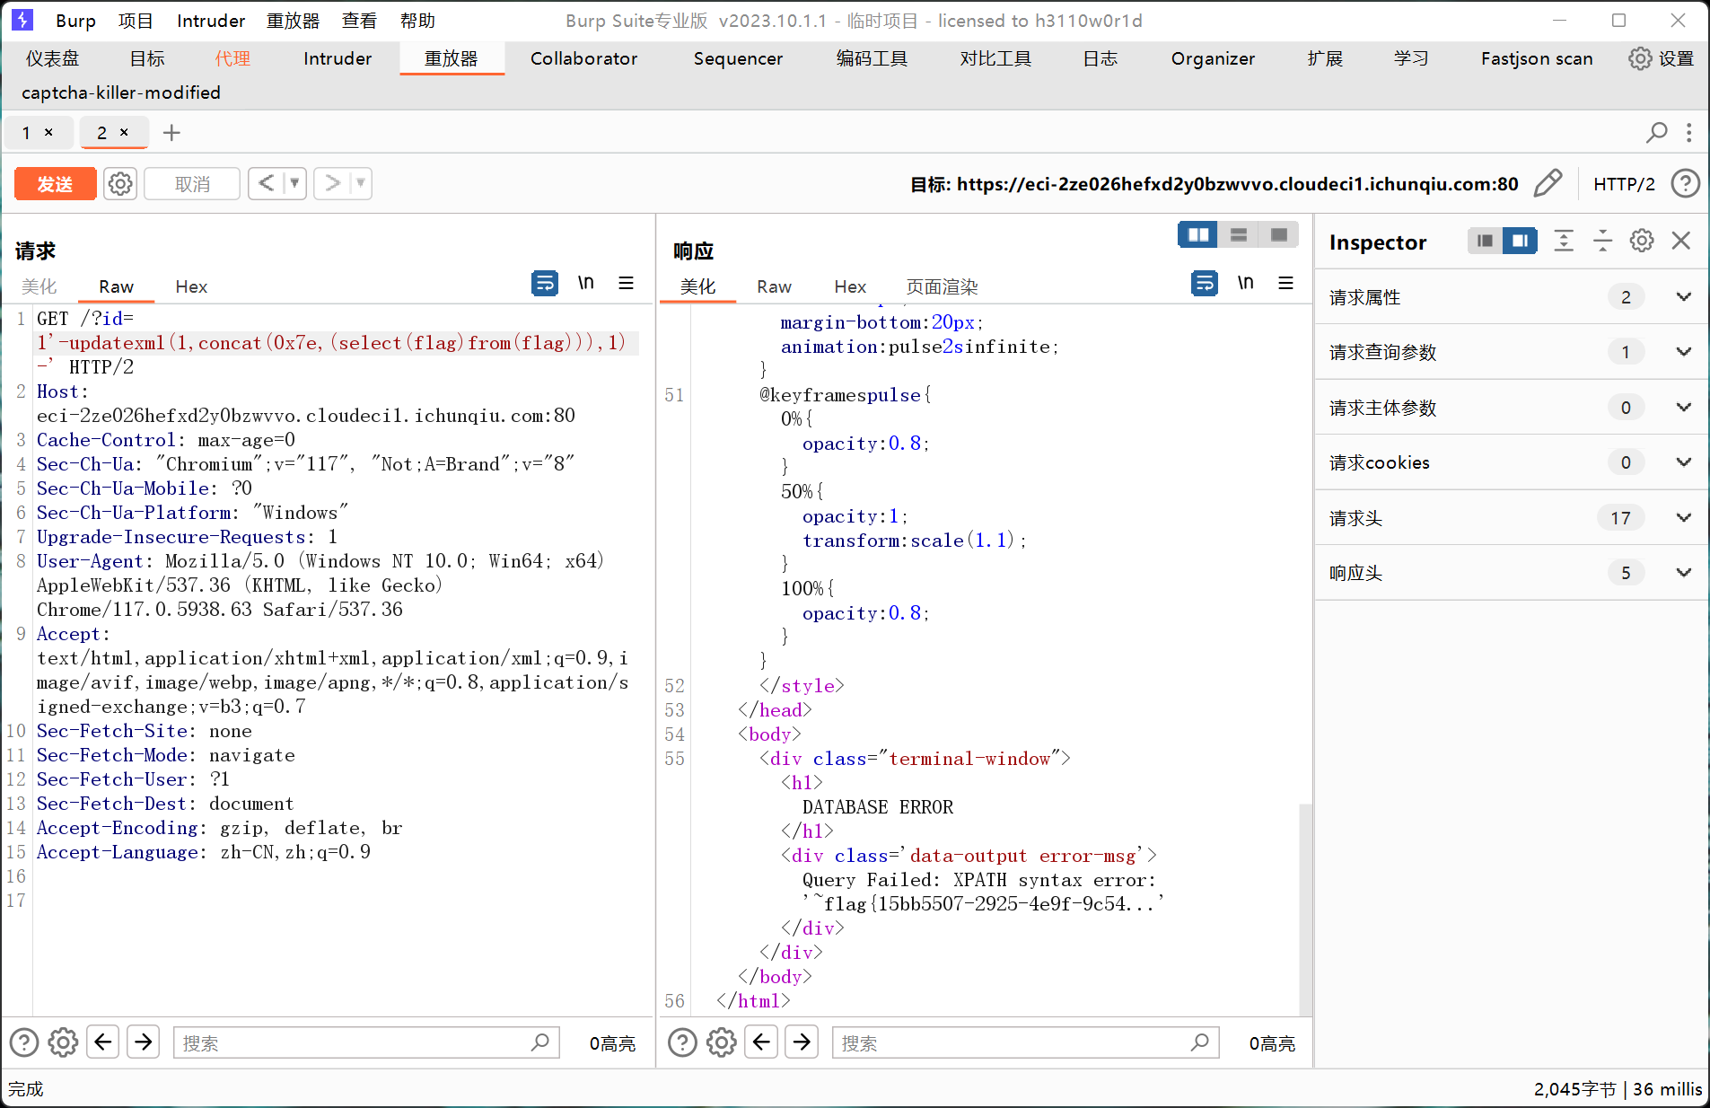Focus the response search input field

[x=1025, y=1042]
